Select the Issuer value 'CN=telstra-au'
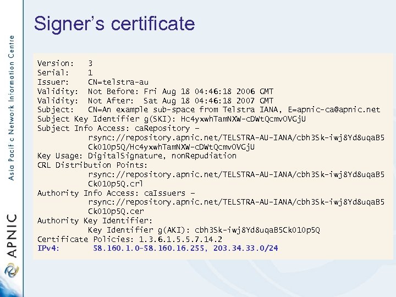 (x=118, y=82)
